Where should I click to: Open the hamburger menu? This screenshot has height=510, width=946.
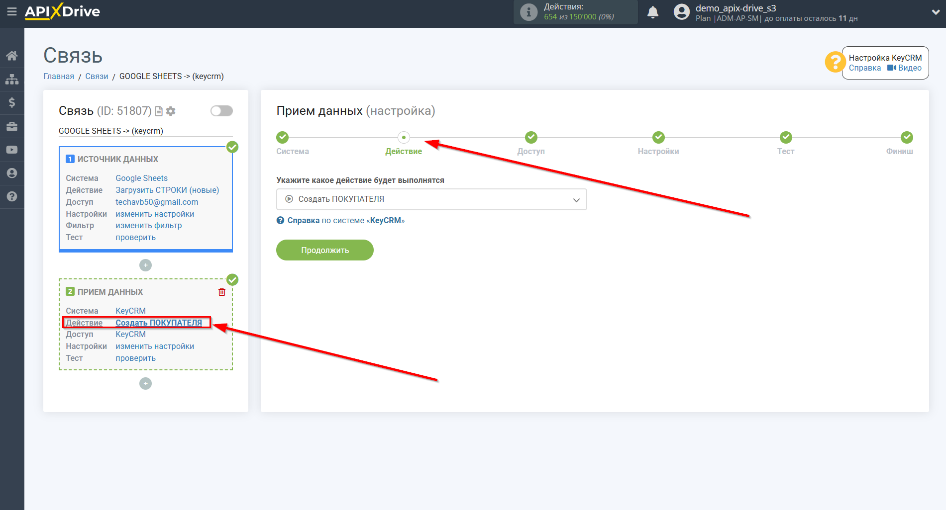click(12, 11)
